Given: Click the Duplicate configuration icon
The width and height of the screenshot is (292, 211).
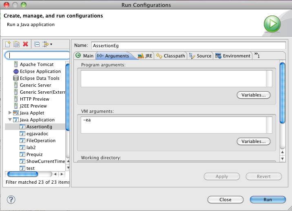Looking at the screenshot, I should [x=16, y=44].
